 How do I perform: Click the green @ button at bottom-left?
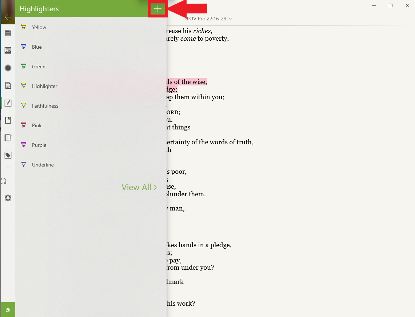pos(8,310)
